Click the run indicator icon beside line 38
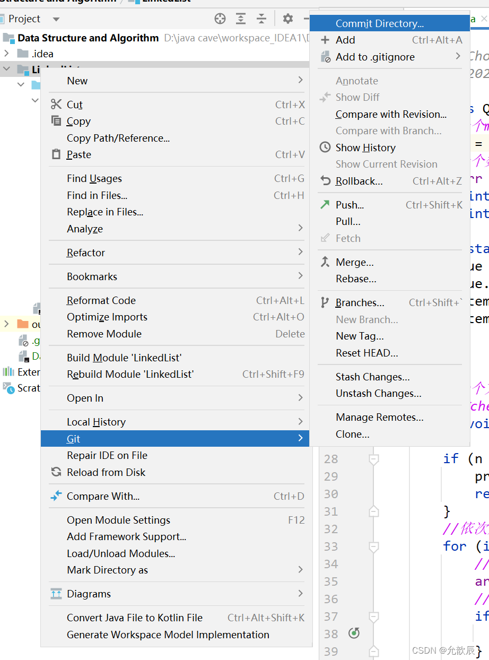 pyautogui.click(x=353, y=633)
